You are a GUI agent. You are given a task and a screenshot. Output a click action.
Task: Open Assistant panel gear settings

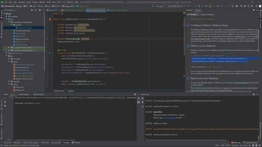pyautogui.click(x=254, y=10)
